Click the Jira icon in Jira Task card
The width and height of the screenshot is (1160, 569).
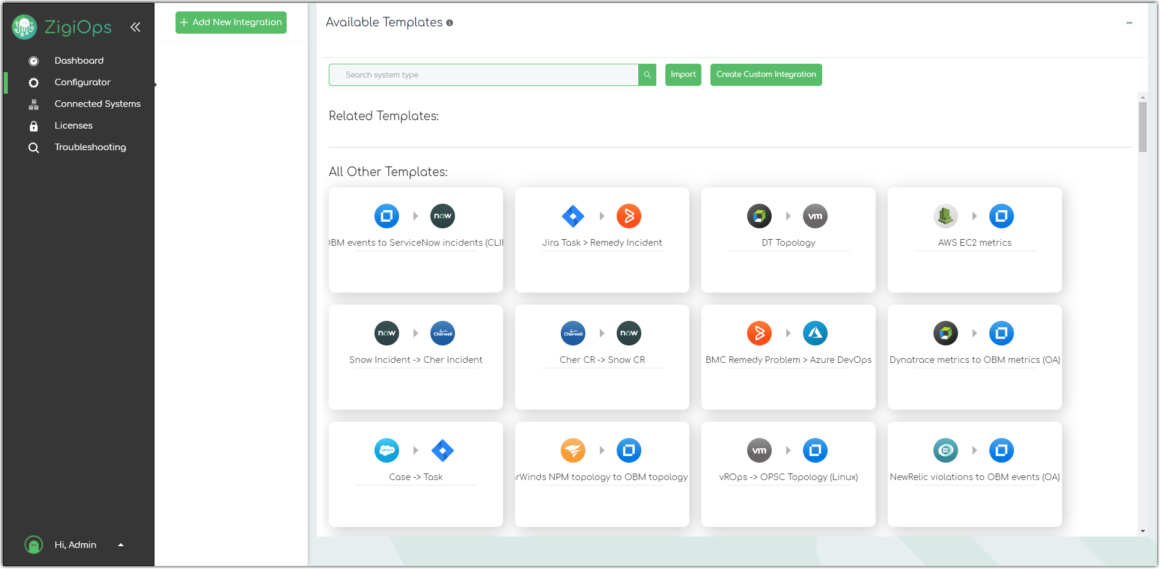573,216
